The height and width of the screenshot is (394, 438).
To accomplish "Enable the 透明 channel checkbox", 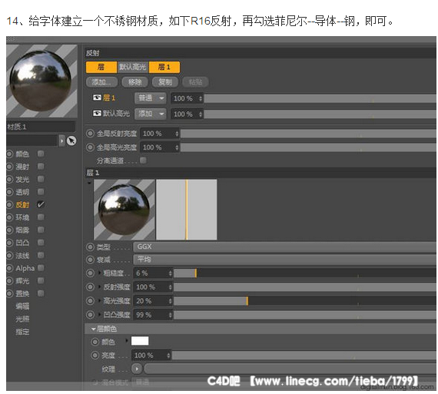I will (x=41, y=191).
